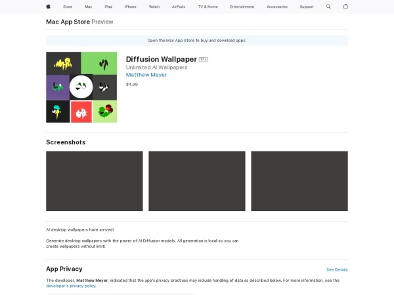Select iPad in navigation bar

[108, 7]
